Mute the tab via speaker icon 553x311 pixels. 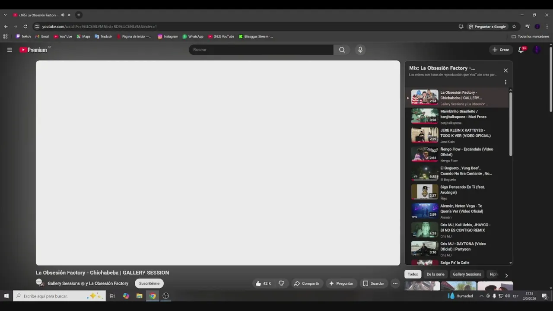pos(62,15)
